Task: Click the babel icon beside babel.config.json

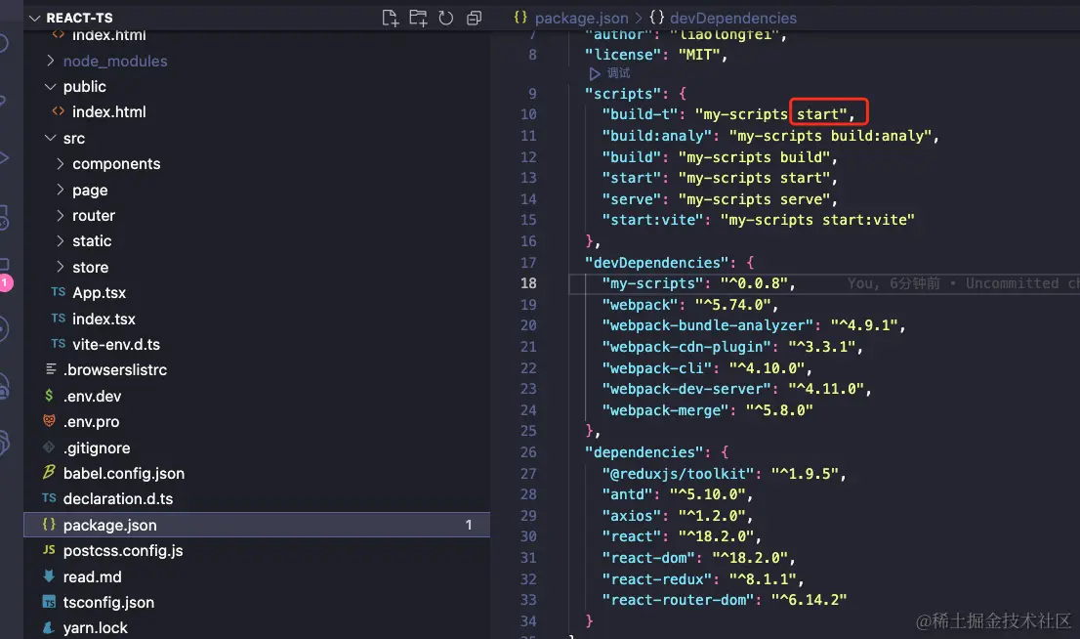Action: (x=49, y=472)
